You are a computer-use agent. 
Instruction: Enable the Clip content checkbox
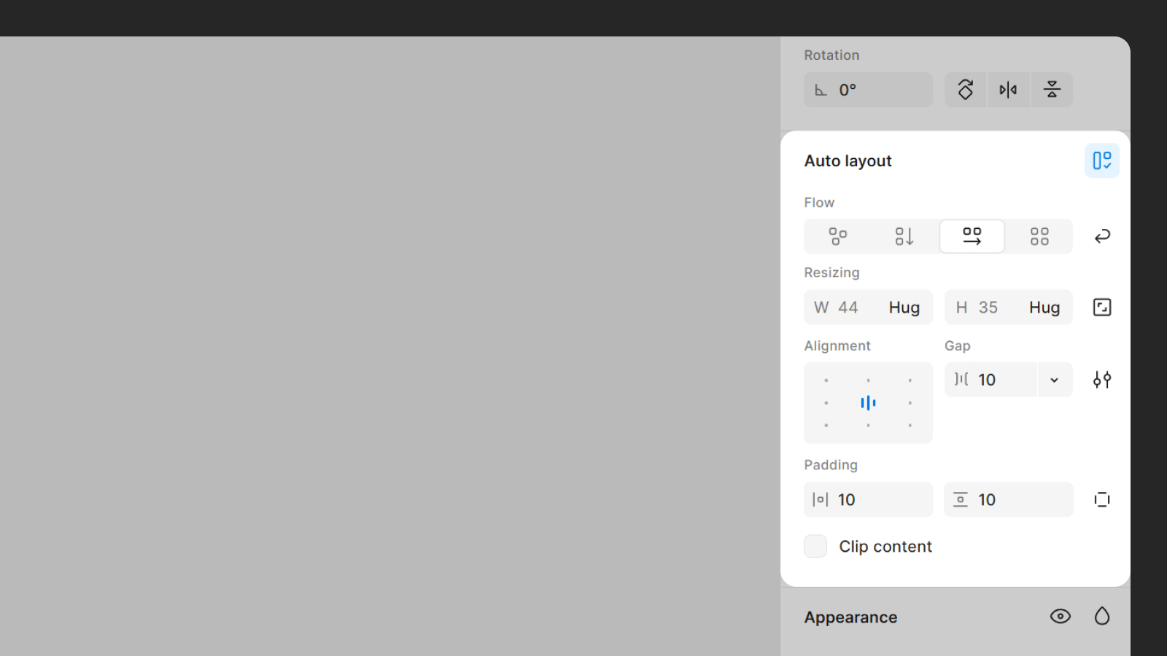point(815,546)
